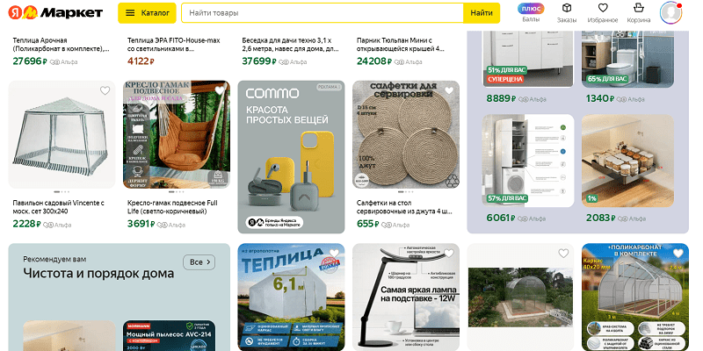Image resolution: width=703 pixels, height=351 pixels.
Task: Select the 6061 ₽ cabinet thumbnail
Action: [x=528, y=161]
